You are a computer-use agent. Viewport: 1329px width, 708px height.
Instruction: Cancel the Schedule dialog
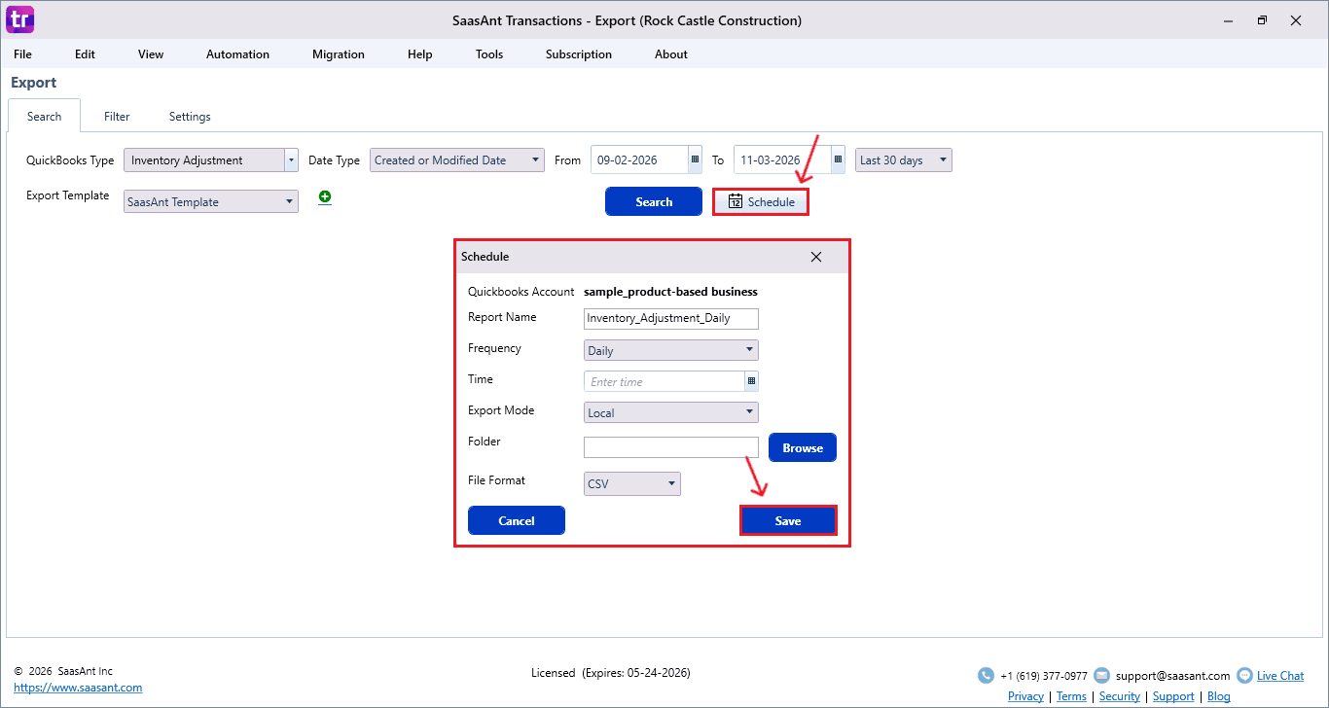[517, 520]
